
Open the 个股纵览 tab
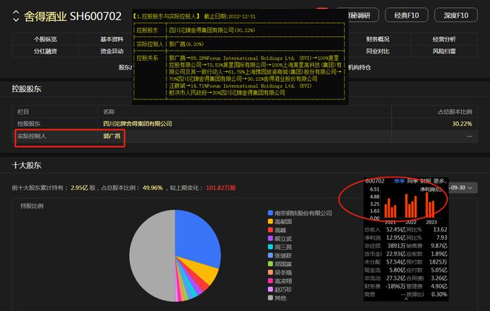click(x=45, y=39)
